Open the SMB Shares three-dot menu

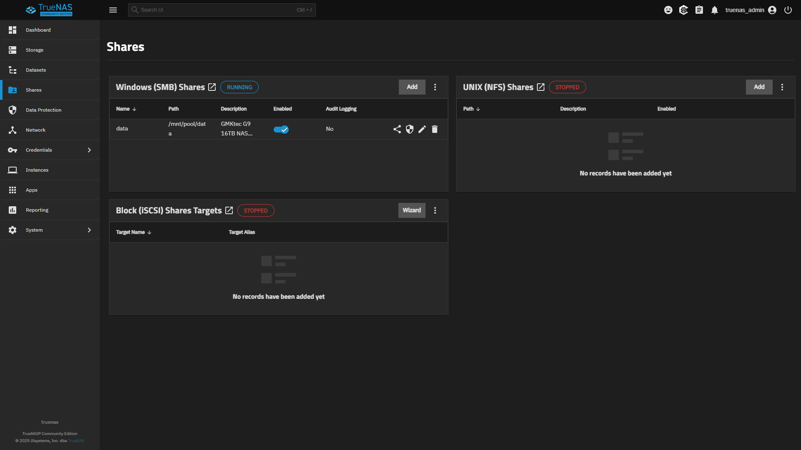pos(435,87)
